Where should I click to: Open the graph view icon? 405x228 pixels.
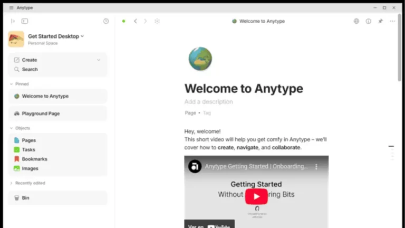point(157,21)
